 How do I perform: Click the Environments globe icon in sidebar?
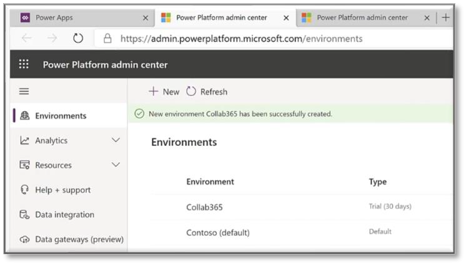click(24, 115)
